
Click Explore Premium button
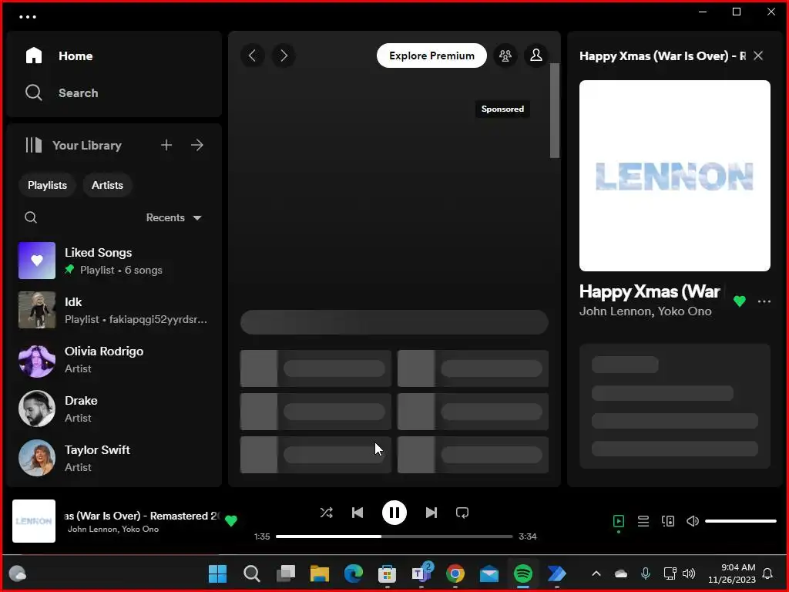tap(431, 55)
